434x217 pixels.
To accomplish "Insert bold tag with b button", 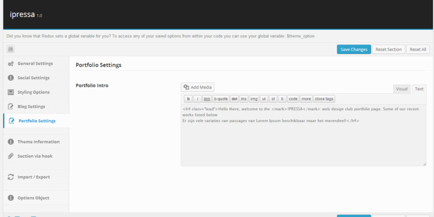I will pyautogui.click(x=188, y=99).
